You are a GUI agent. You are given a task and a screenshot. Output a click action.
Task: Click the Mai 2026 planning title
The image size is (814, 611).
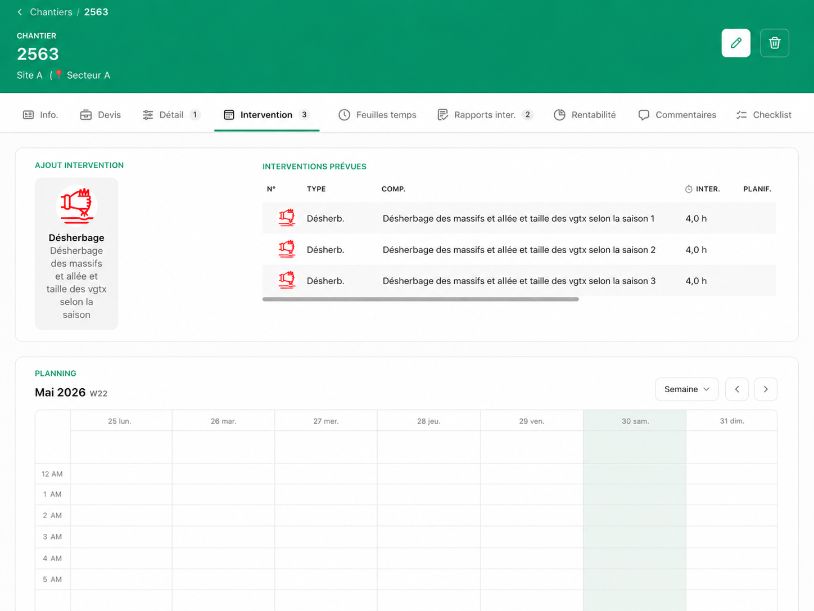[x=60, y=392]
